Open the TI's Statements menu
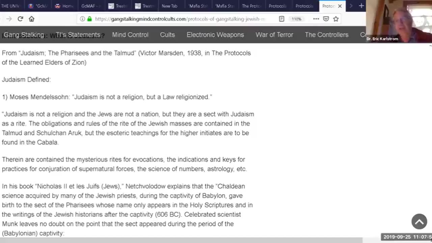The height and width of the screenshot is (243, 432). (78, 35)
